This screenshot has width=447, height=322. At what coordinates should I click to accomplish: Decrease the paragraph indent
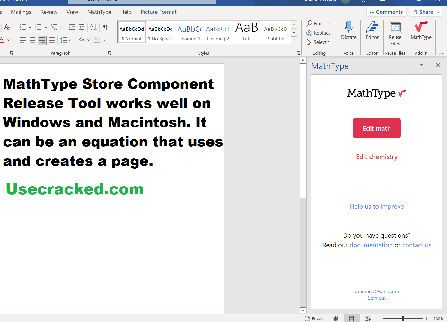(72, 27)
